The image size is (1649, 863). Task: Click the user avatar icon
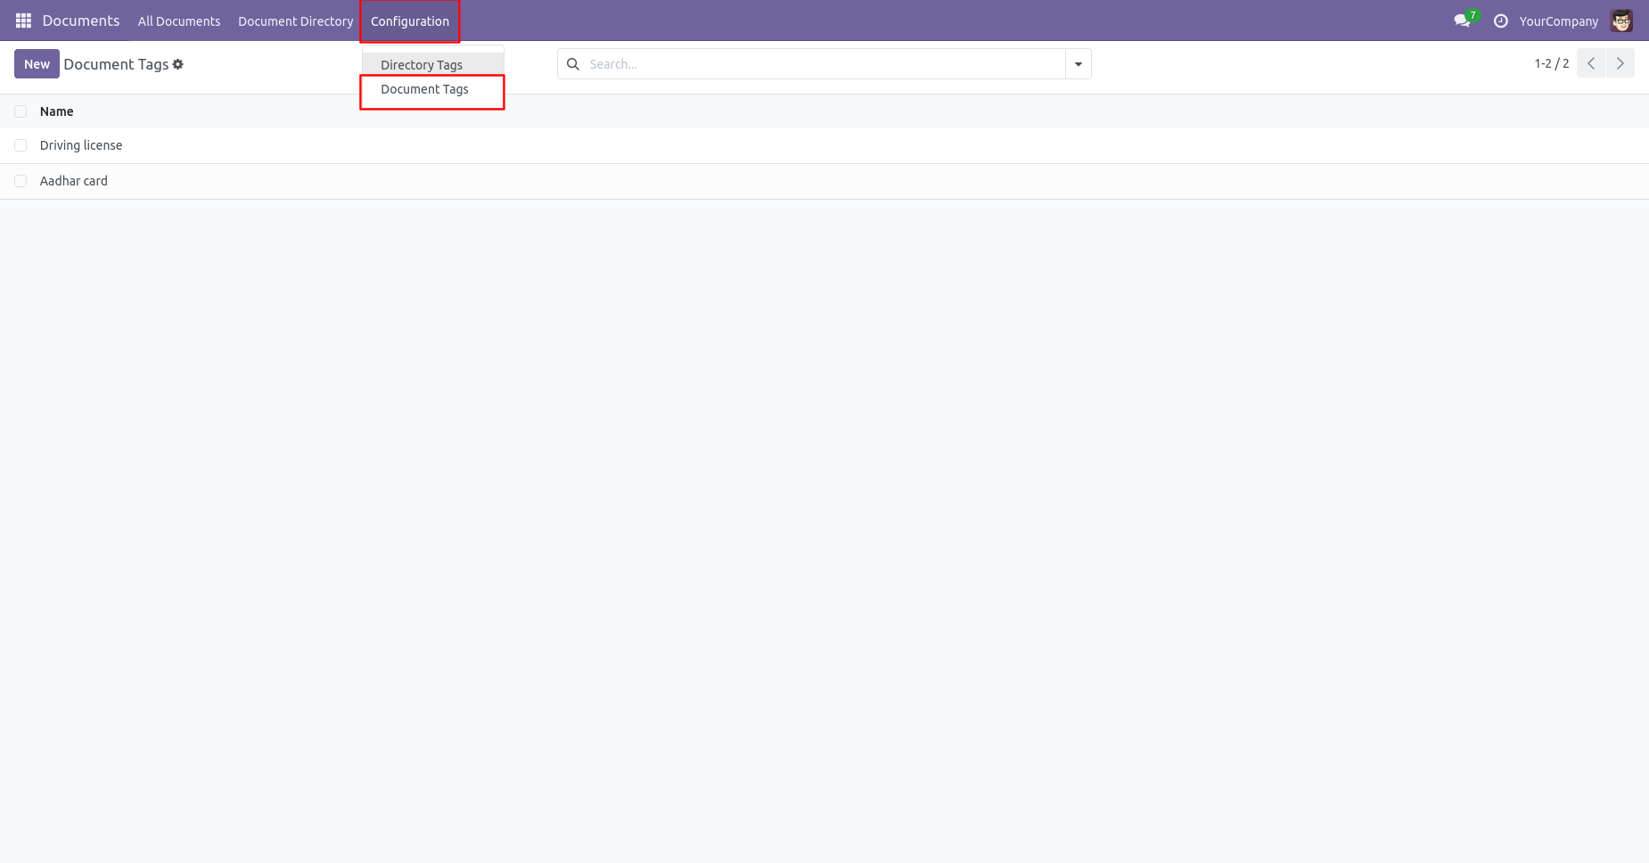click(x=1621, y=21)
